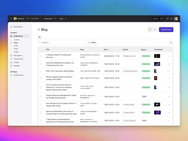
Task: Open the Sarah Mitchell author tag
Action: (129, 113)
